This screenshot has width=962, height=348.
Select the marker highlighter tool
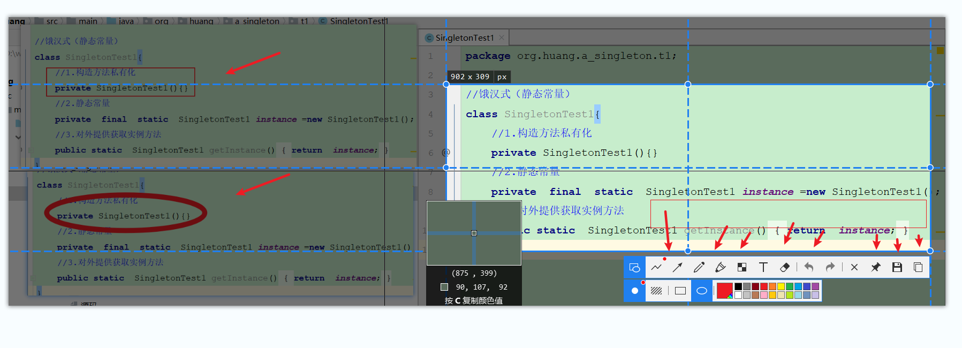click(721, 267)
